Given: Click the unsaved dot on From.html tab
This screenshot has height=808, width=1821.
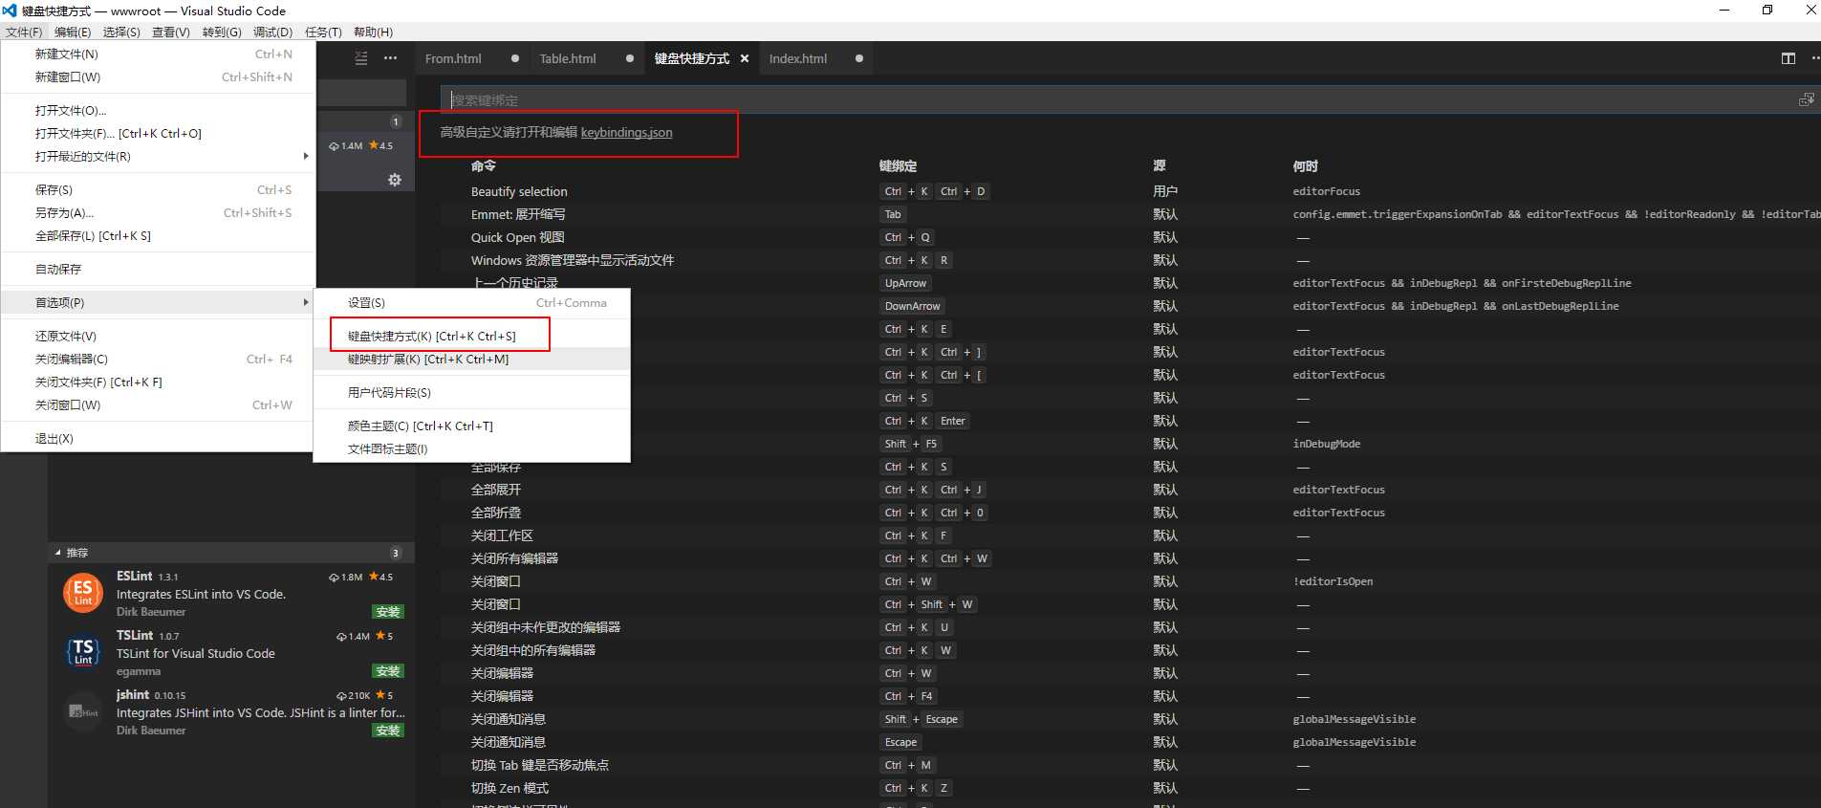Looking at the screenshot, I should (x=515, y=58).
